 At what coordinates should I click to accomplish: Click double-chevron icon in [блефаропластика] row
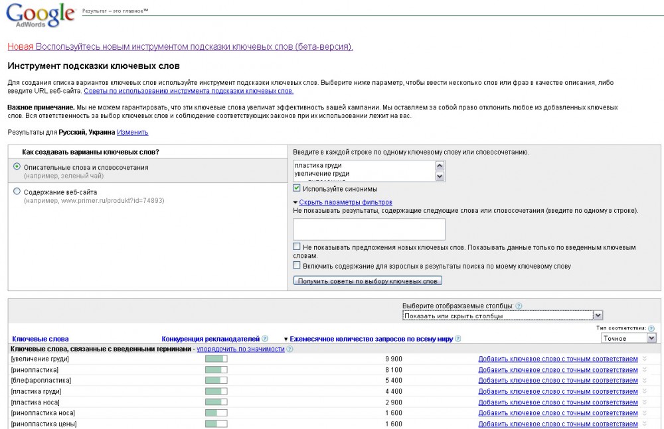coord(645,381)
